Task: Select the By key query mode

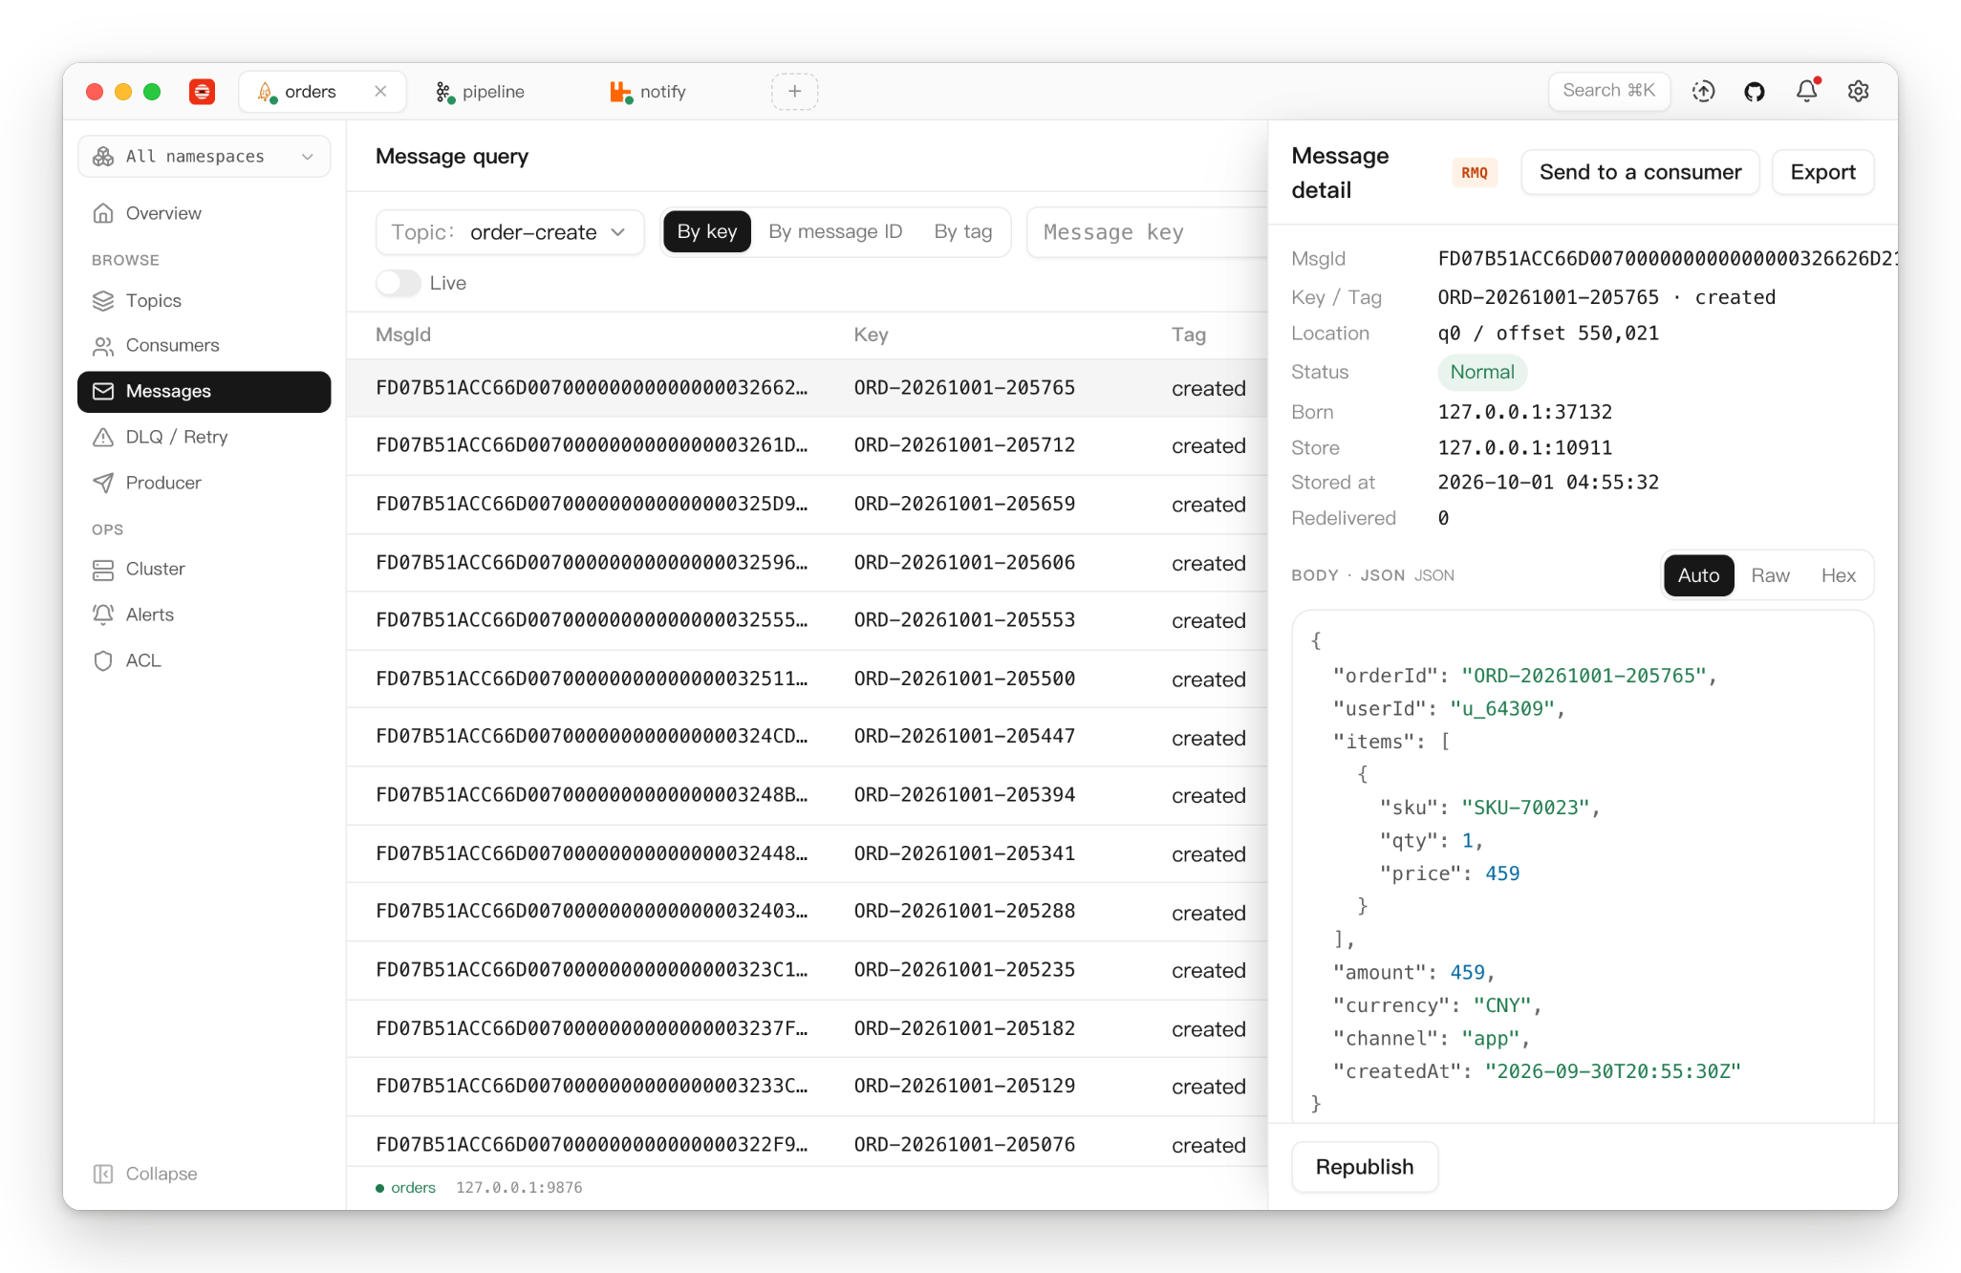Action: coord(707,232)
